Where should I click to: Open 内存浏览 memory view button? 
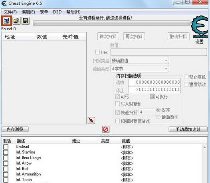pyautogui.click(x=15, y=129)
